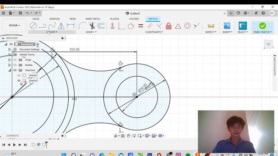Switch to the MESH tab
278x156 pixels.
73,19
